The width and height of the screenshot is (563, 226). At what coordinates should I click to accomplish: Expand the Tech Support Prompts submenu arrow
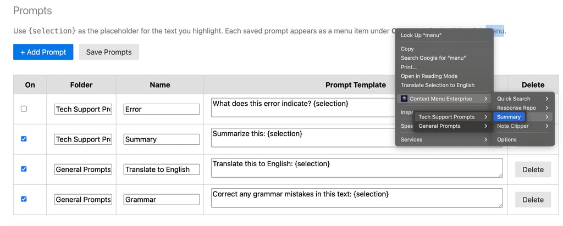point(485,117)
